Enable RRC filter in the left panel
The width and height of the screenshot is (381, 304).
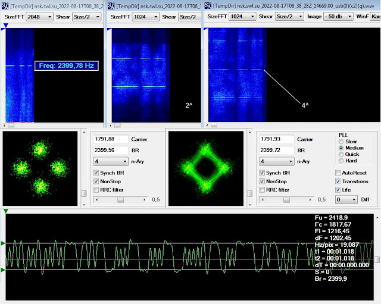pos(96,190)
